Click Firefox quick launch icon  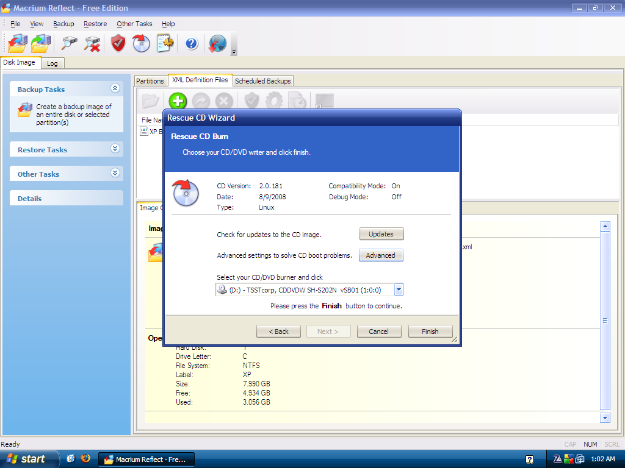(x=85, y=458)
